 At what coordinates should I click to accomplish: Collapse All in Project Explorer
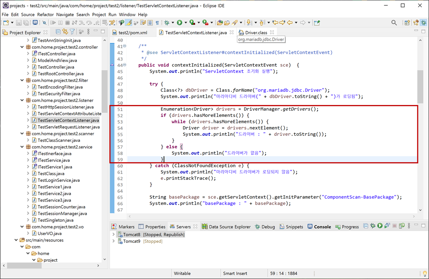[58, 32]
